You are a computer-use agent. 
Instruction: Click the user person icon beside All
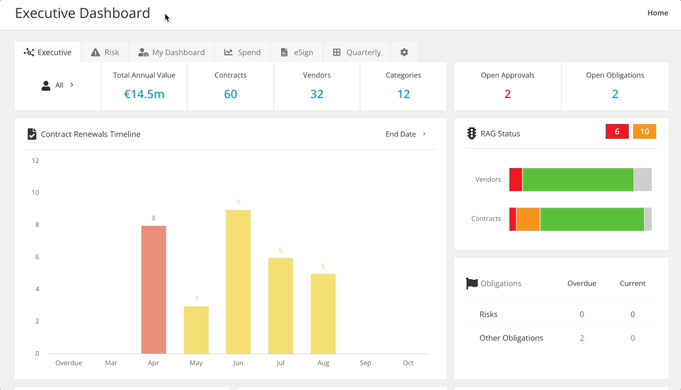(x=46, y=85)
